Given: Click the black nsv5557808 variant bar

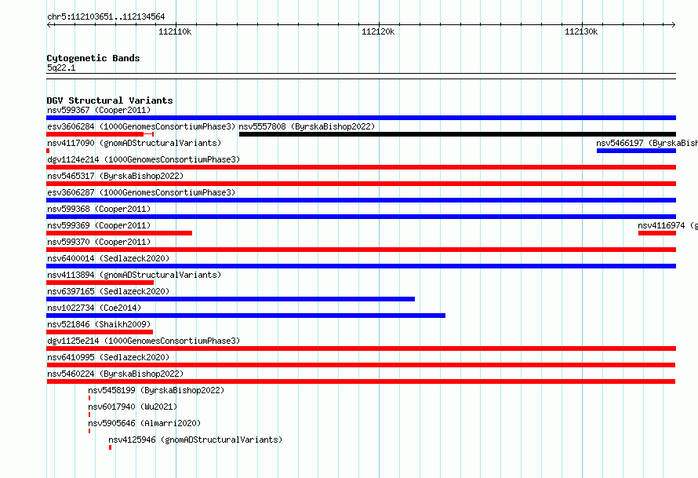Looking at the screenshot, I should point(457,134).
